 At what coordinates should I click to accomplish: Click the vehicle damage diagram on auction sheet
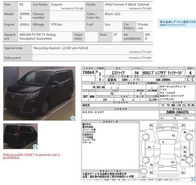[x=168, y=149]
